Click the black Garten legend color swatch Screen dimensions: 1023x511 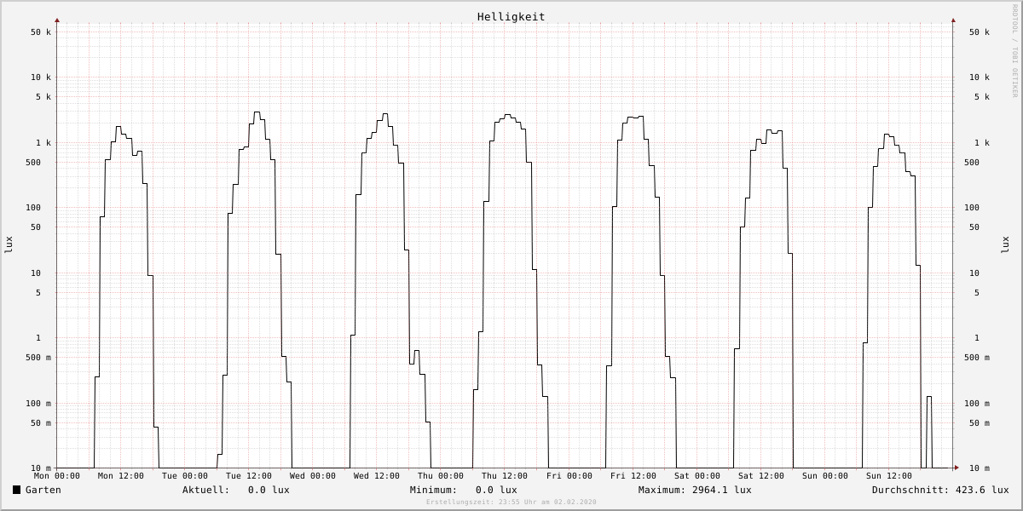pyautogui.click(x=16, y=490)
